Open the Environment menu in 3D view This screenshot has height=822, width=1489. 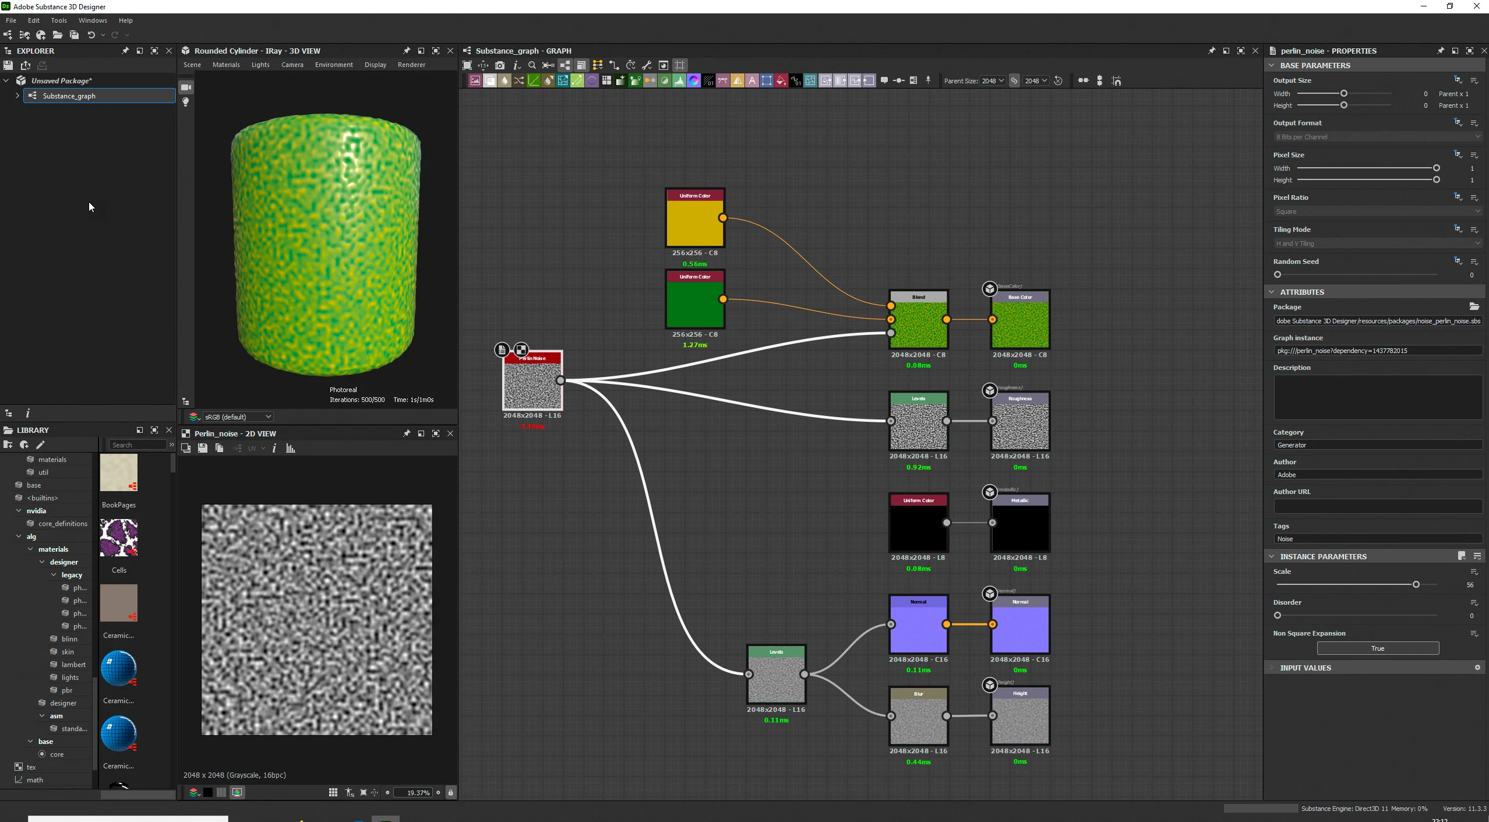[334, 65]
